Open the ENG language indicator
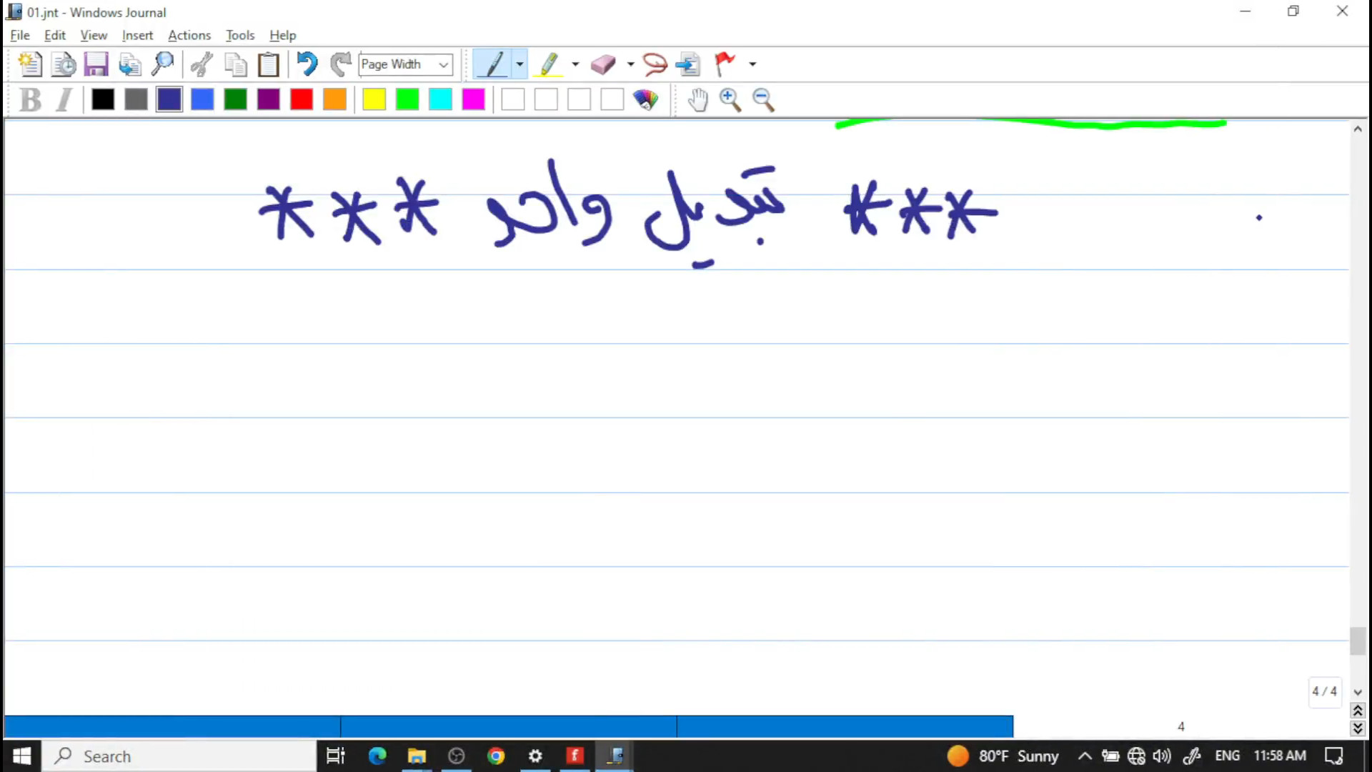1372x772 pixels. pos(1228,756)
